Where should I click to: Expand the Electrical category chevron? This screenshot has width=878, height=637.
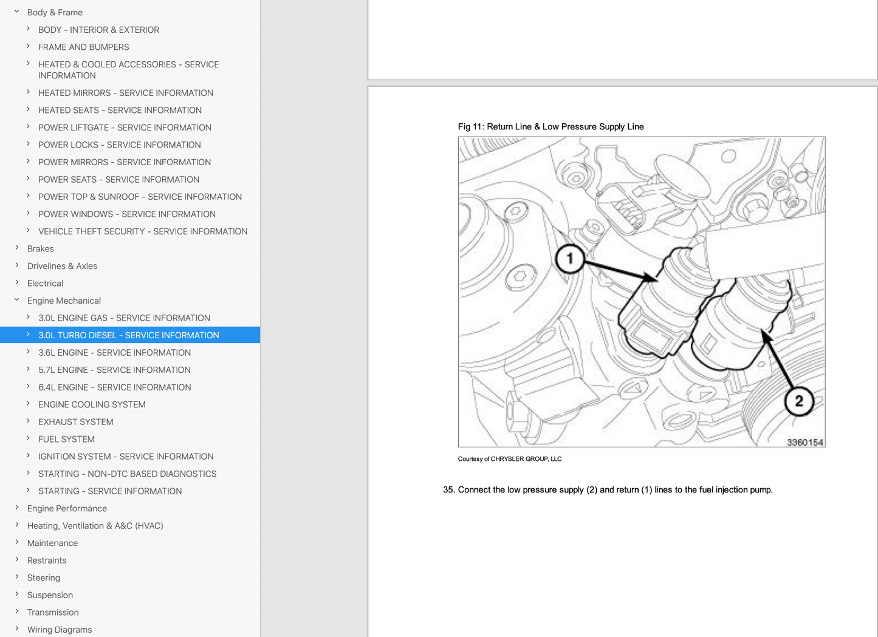17,283
